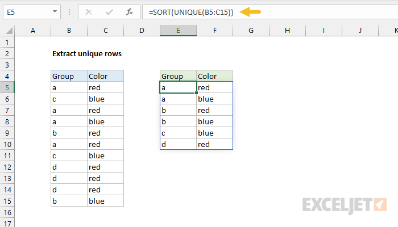Select row 12 header
The image size is (398, 227).
[7, 167]
